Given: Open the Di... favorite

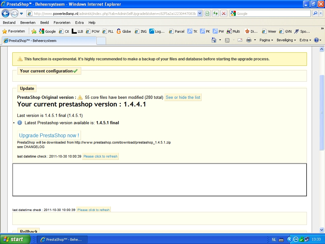Looking at the screenshot, I should [x=251, y=31].
